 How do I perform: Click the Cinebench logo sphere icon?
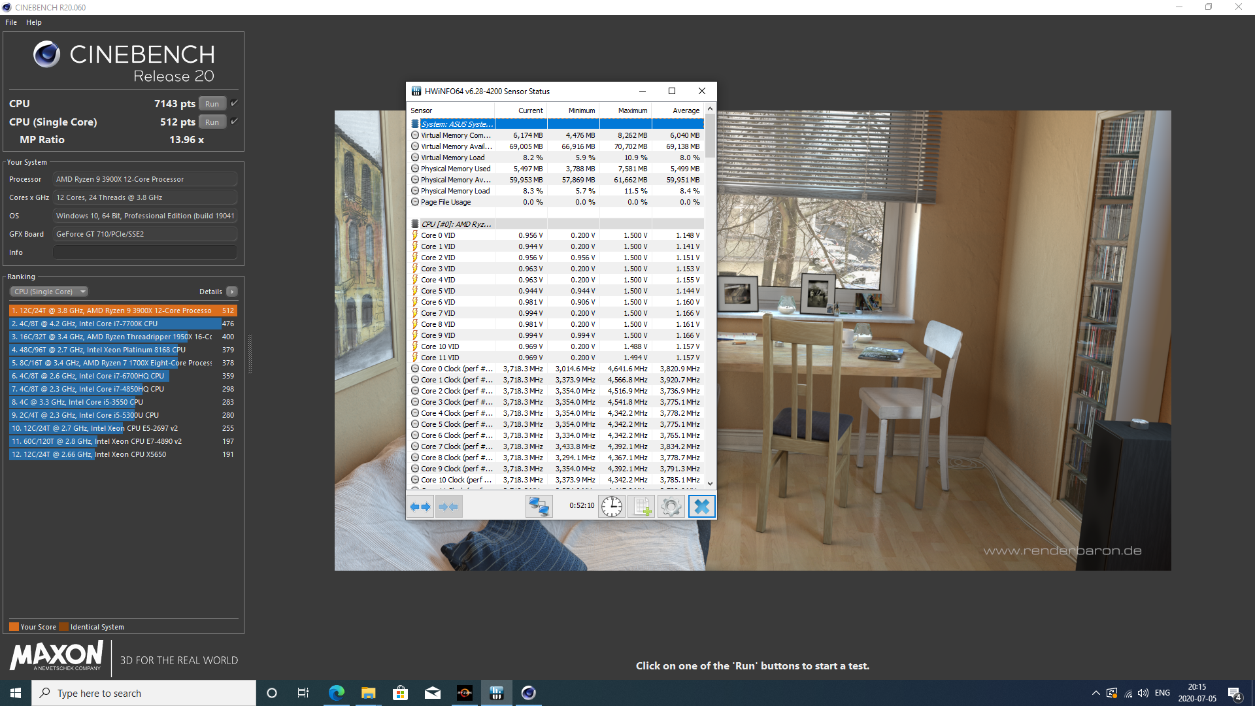(47, 54)
